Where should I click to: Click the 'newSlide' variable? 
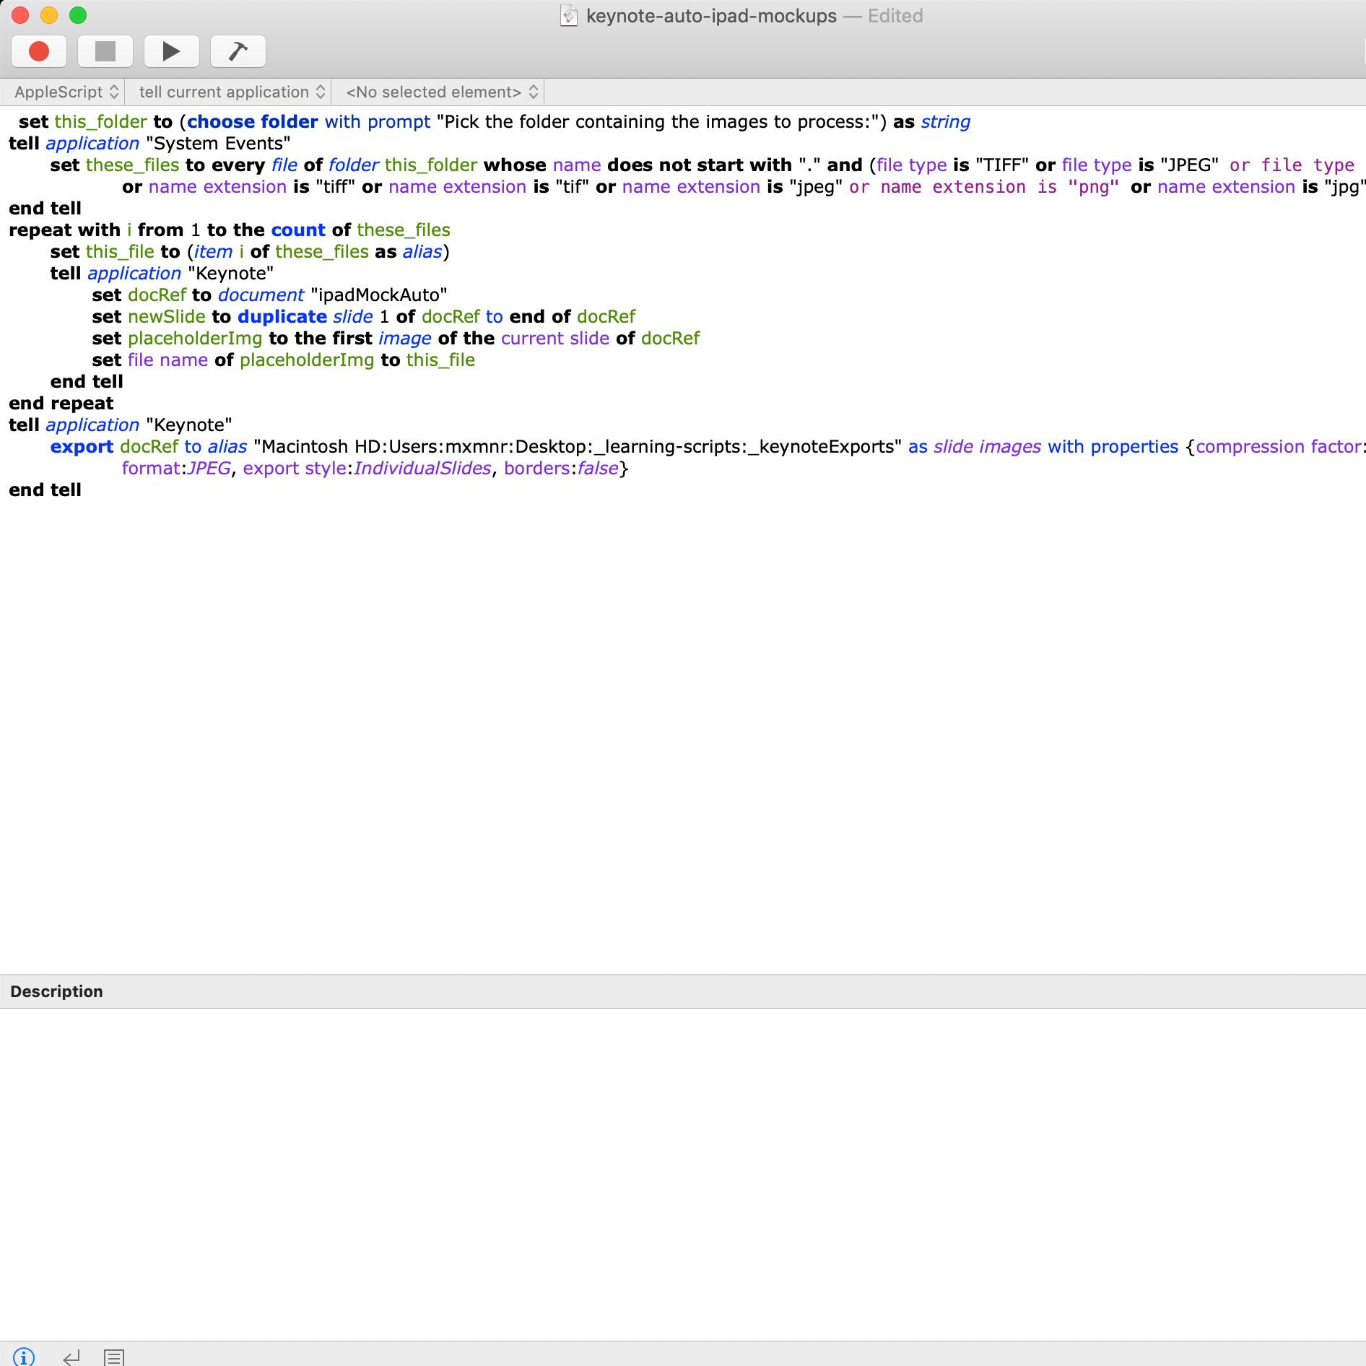click(x=167, y=316)
